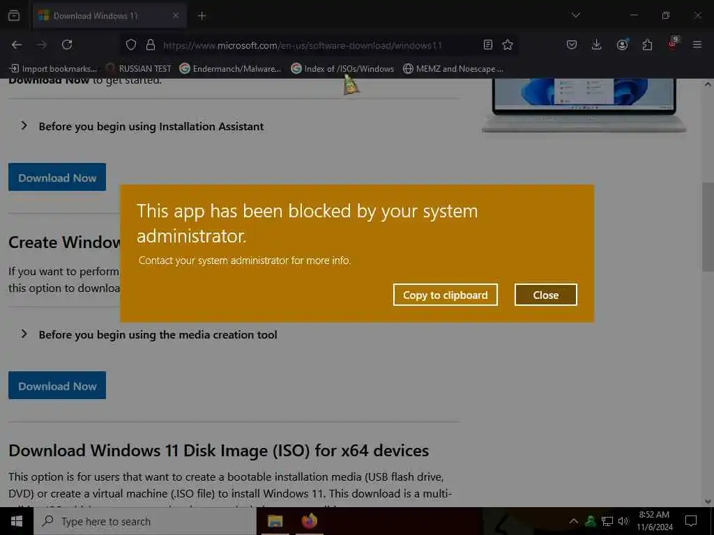The image size is (714, 535).
Task: Close the blocked app dialog
Action: (545, 295)
